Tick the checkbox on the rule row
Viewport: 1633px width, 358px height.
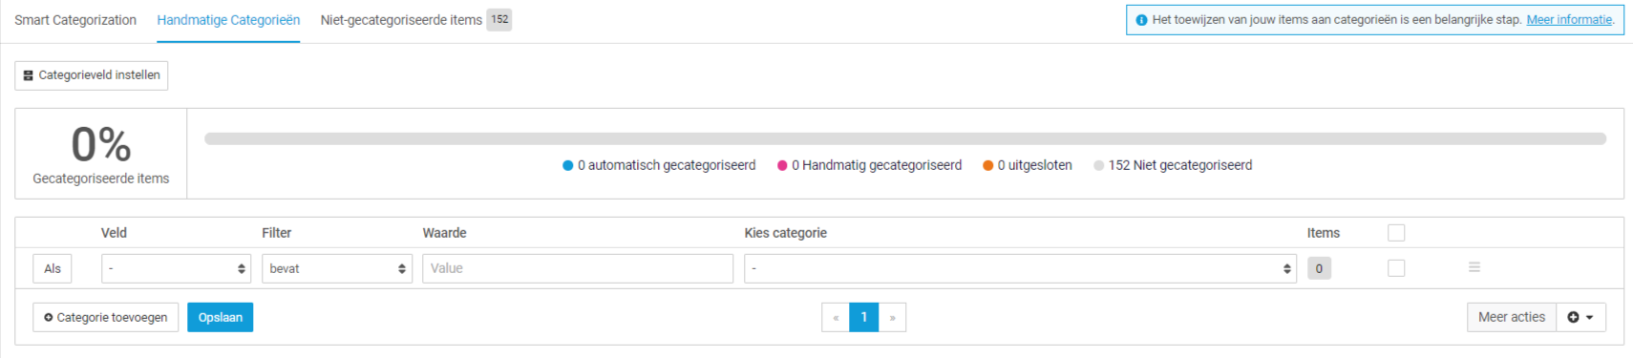pos(1396,268)
